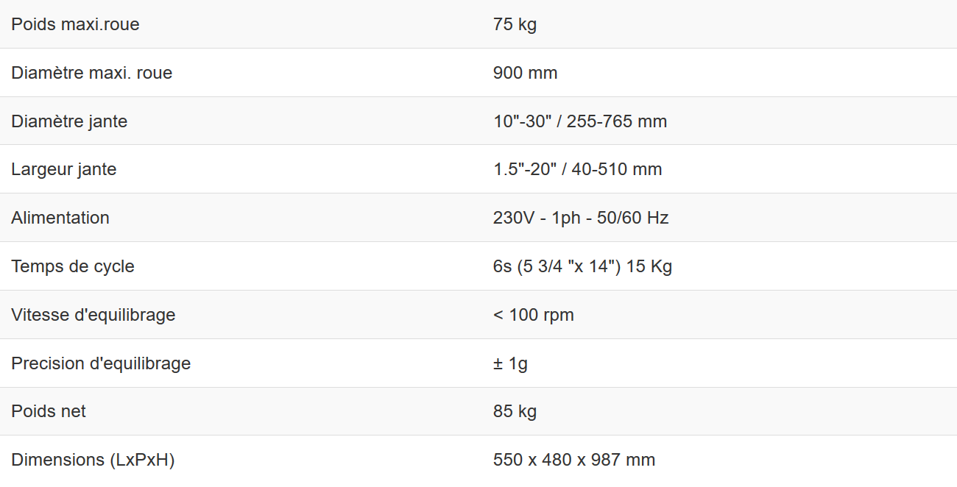This screenshot has width=957, height=487.
Task: Click the "Poids maxi.roue" label
Action: click(x=75, y=24)
